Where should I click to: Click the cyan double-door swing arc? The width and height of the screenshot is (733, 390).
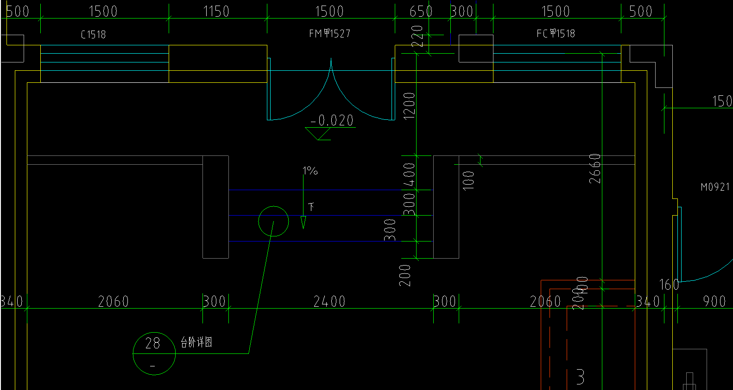point(331,89)
